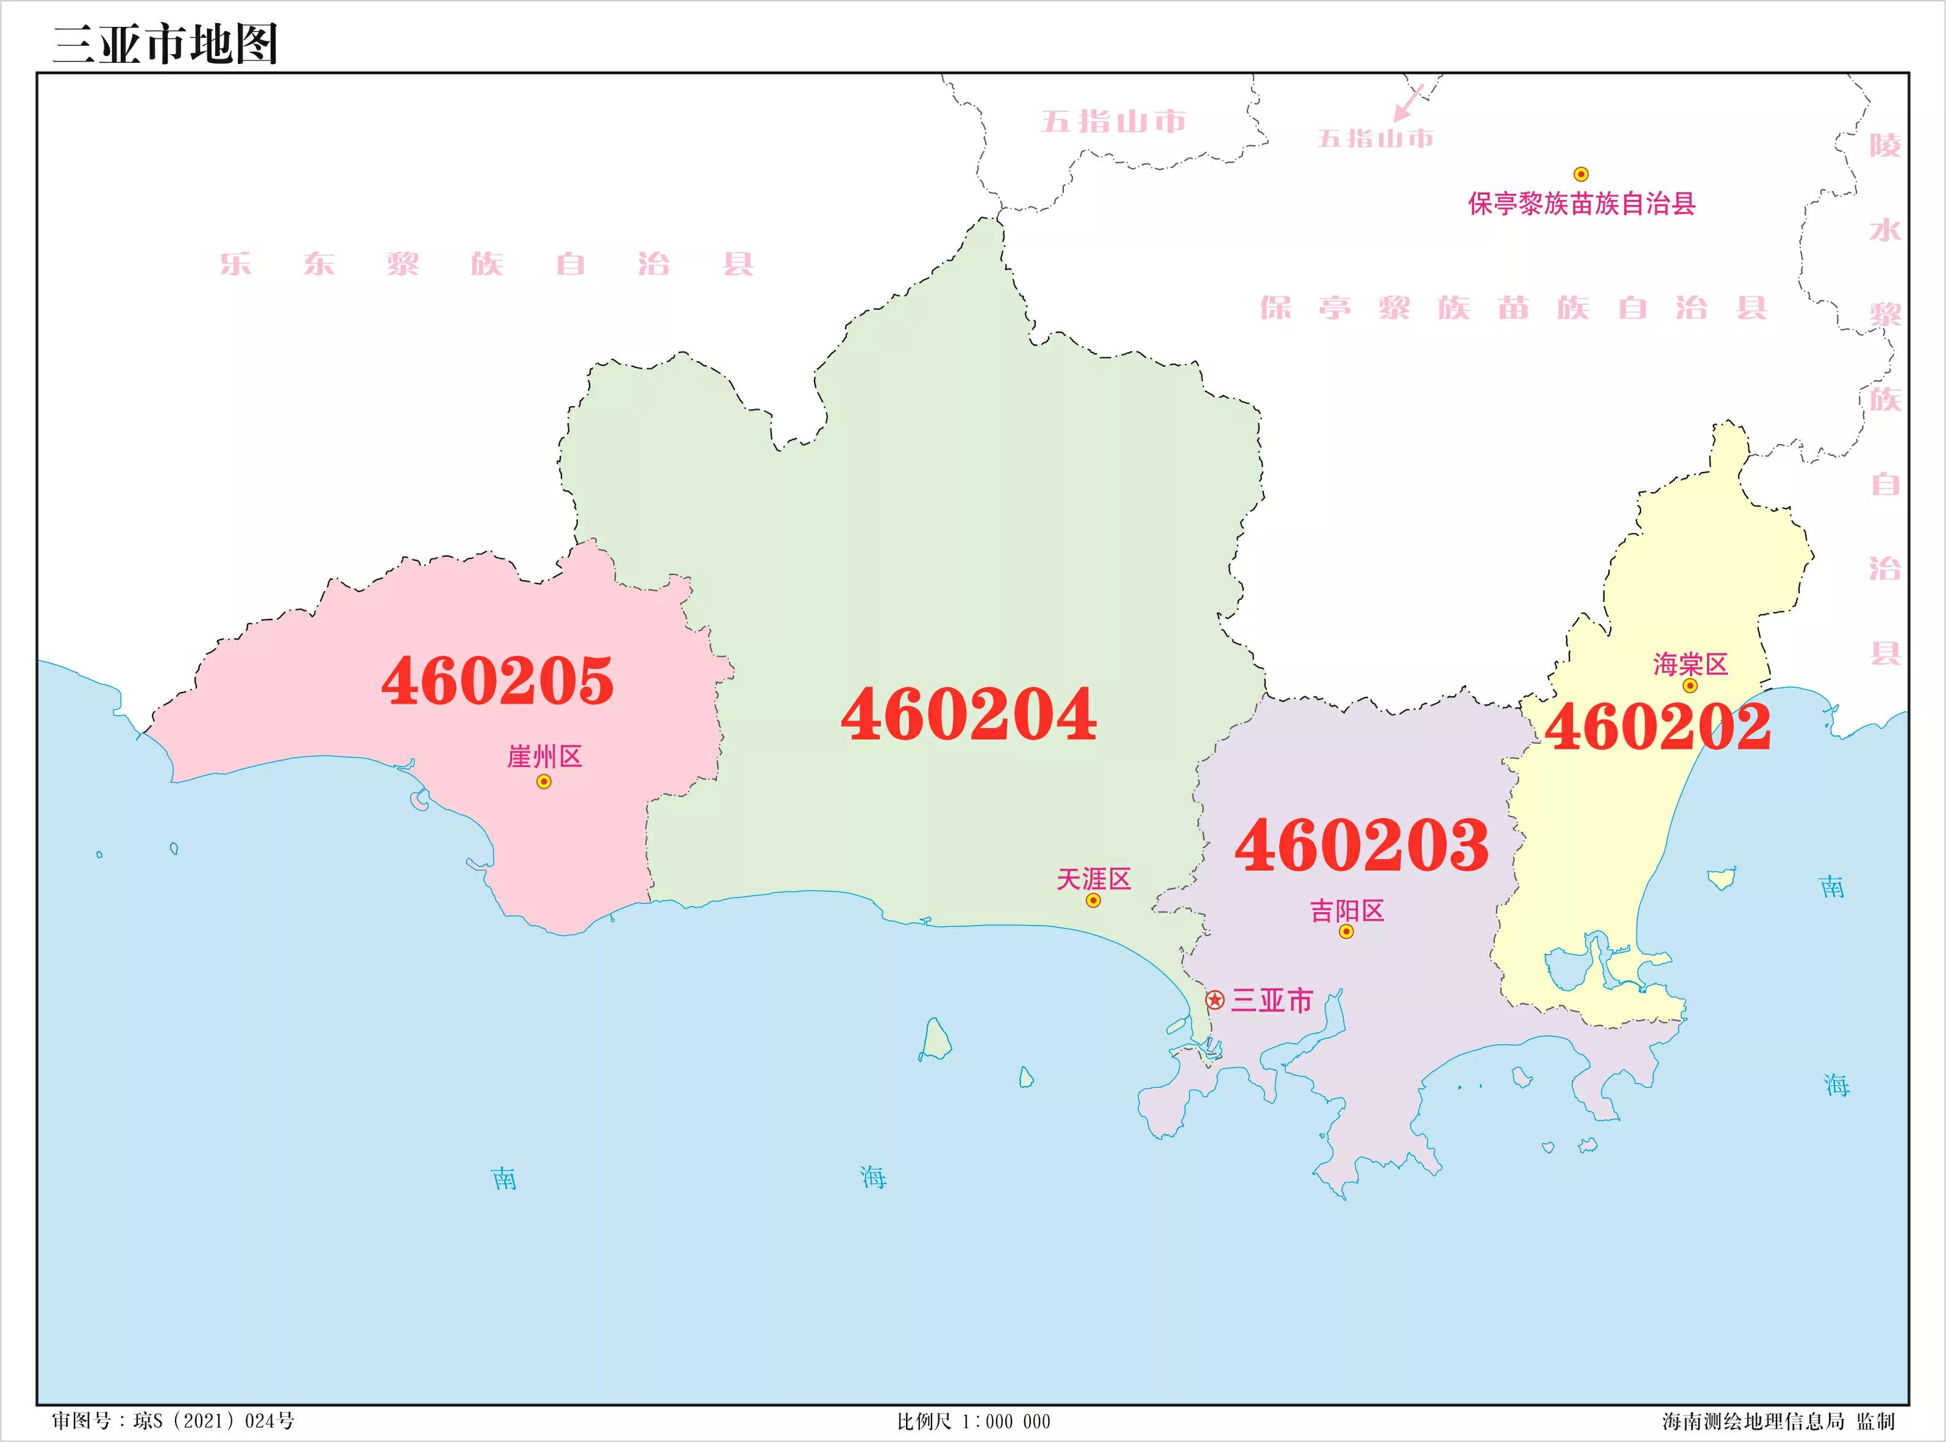The height and width of the screenshot is (1442, 1946).
Task: Select the code label 460203
Action: [x=1361, y=845]
